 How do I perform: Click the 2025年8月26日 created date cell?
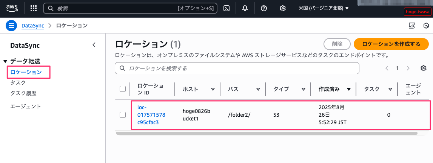coord(333,115)
